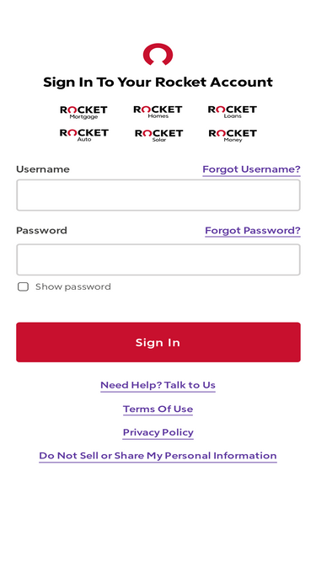Select the Rocket Auto logo

coord(83,136)
